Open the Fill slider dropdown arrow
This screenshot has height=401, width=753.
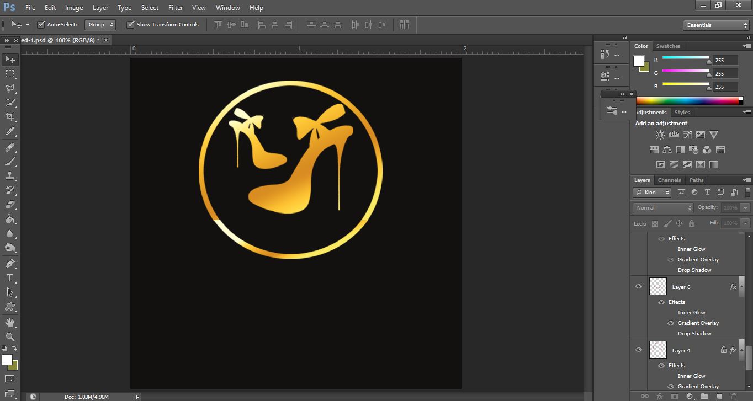[x=746, y=223]
